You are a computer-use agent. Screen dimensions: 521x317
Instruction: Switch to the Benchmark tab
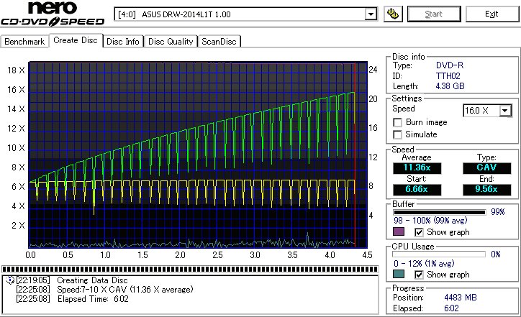tap(24, 42)
